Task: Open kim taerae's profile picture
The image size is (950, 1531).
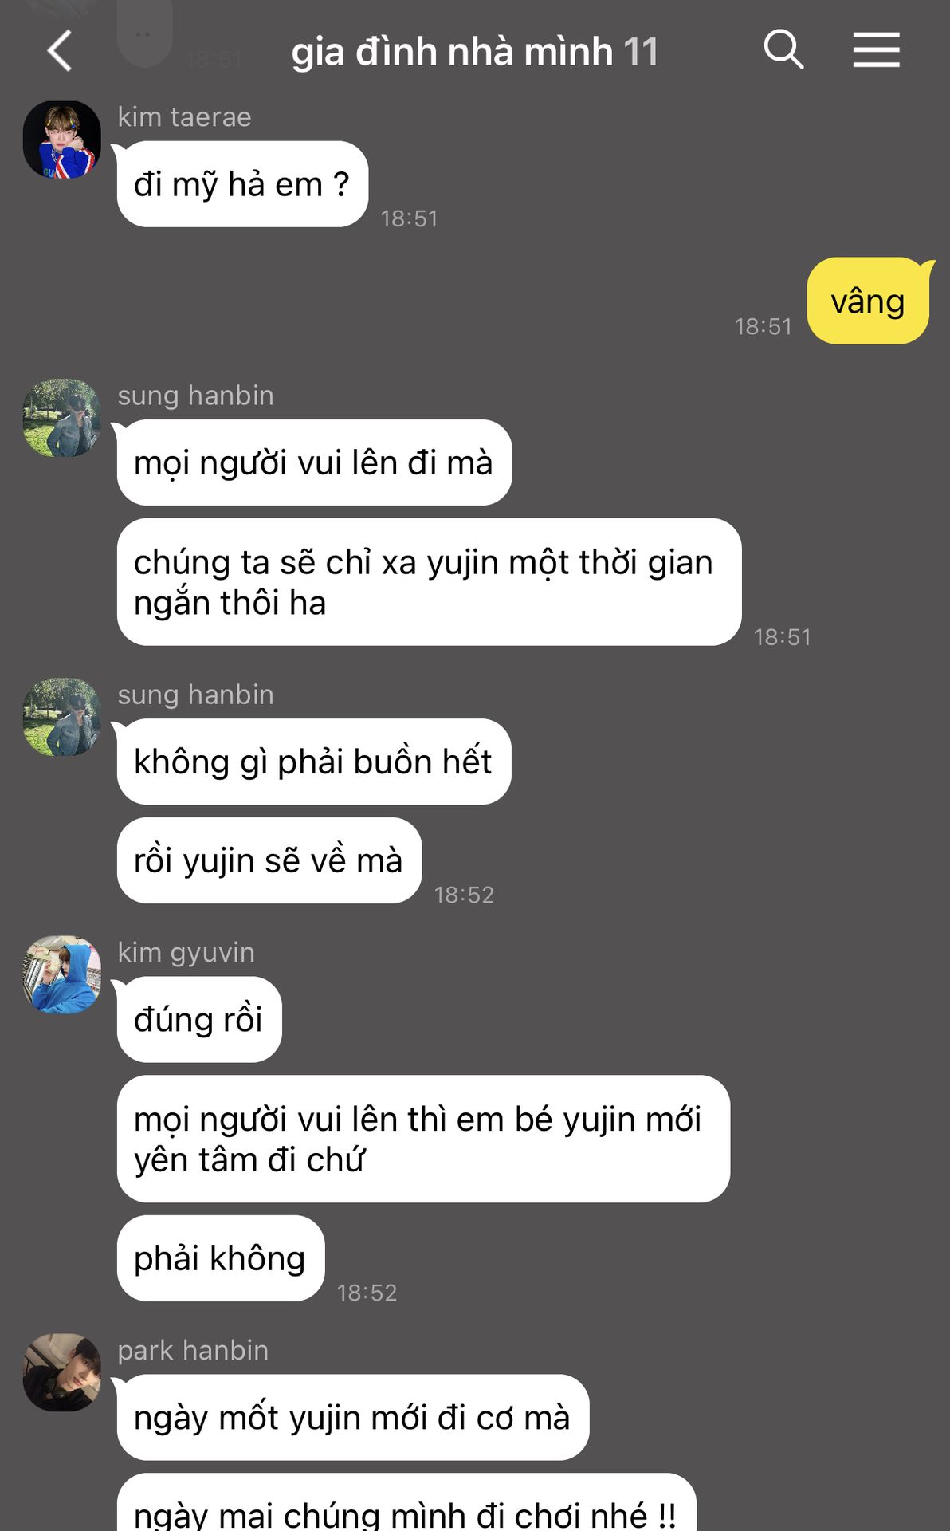Action: [62, 140]
